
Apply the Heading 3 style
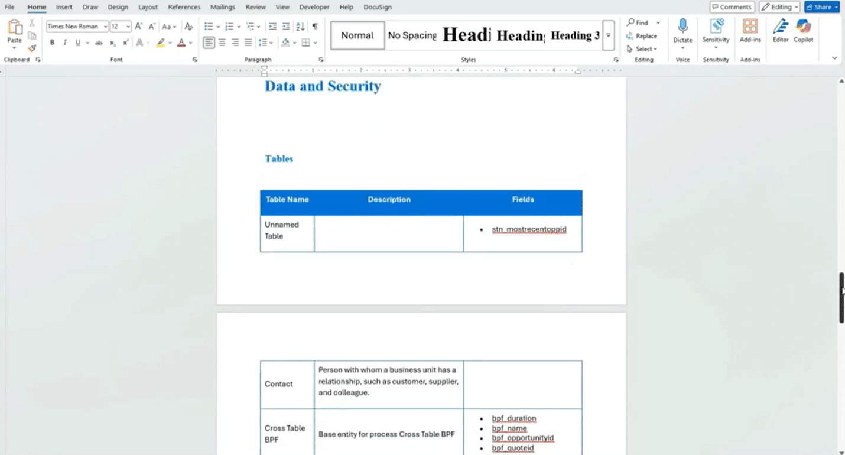(574, 35)
